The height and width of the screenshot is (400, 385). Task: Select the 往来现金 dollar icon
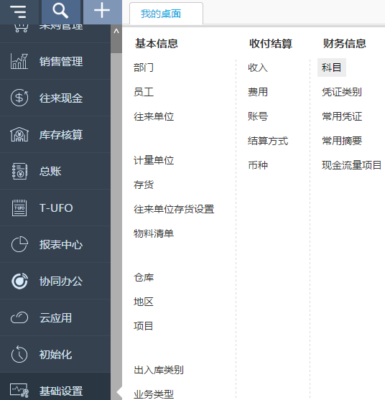pyautogui.click(x=19, y=98)
